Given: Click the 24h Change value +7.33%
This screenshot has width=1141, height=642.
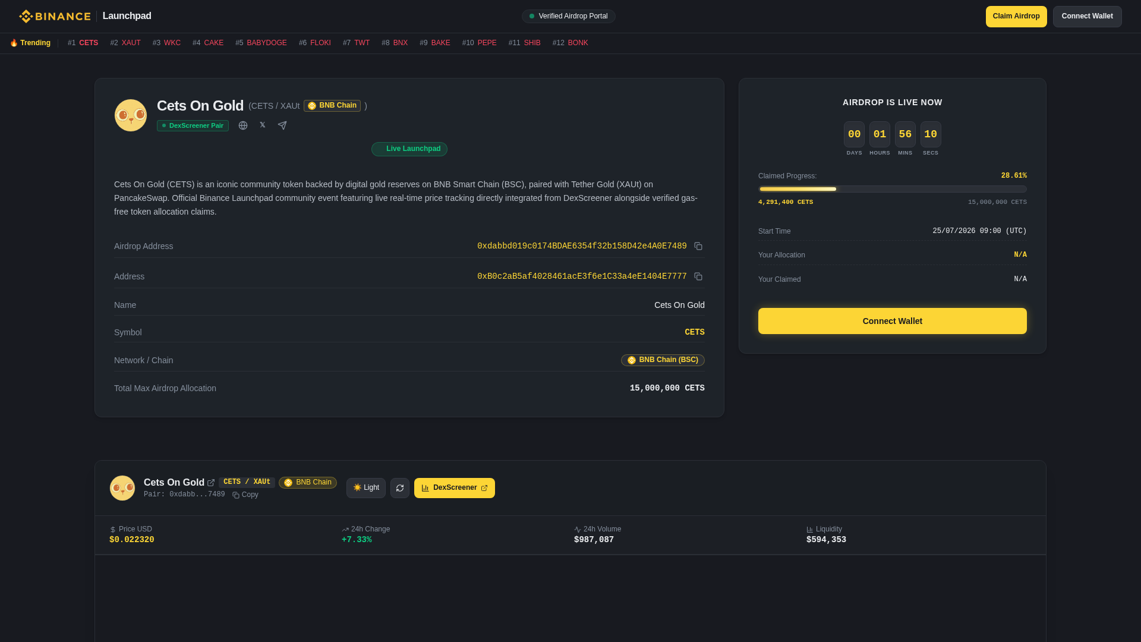Looking at the screenshot, I should click(357, 540).
